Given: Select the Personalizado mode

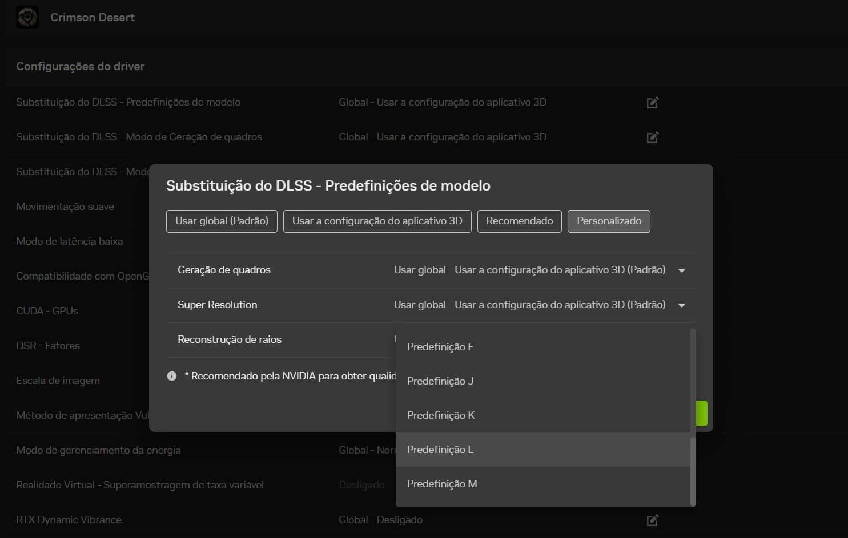Looking at the screenshot, I should point(609,221).
